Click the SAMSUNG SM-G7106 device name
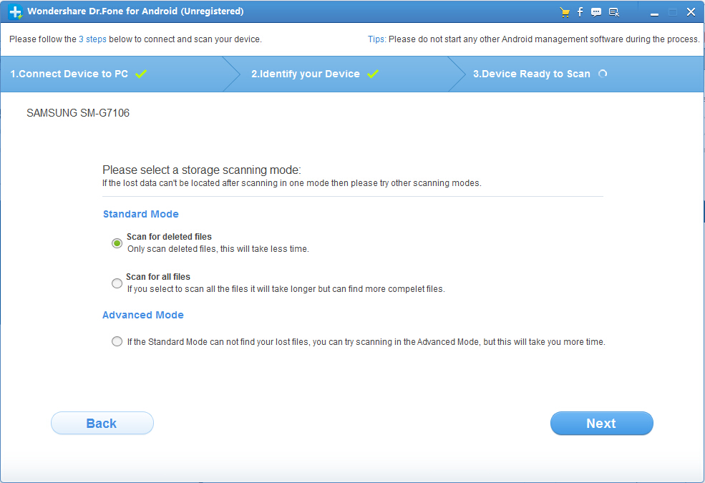The image size is (705, 483). (78, 113)
